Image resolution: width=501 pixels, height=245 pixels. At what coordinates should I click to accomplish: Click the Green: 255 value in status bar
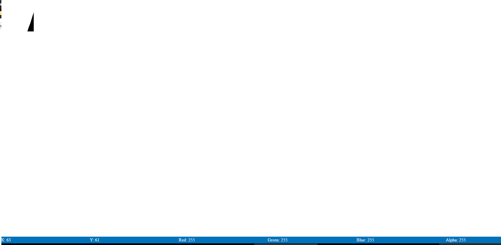pos(277,240)
